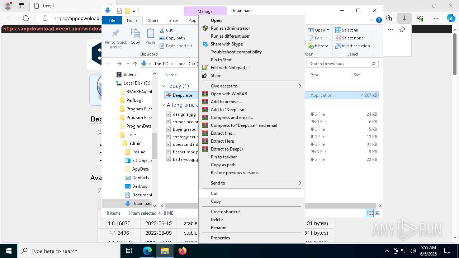Switch to the Share ribbon tab
The width and height of the screenshot is (459, 258).
coord(153,20)
